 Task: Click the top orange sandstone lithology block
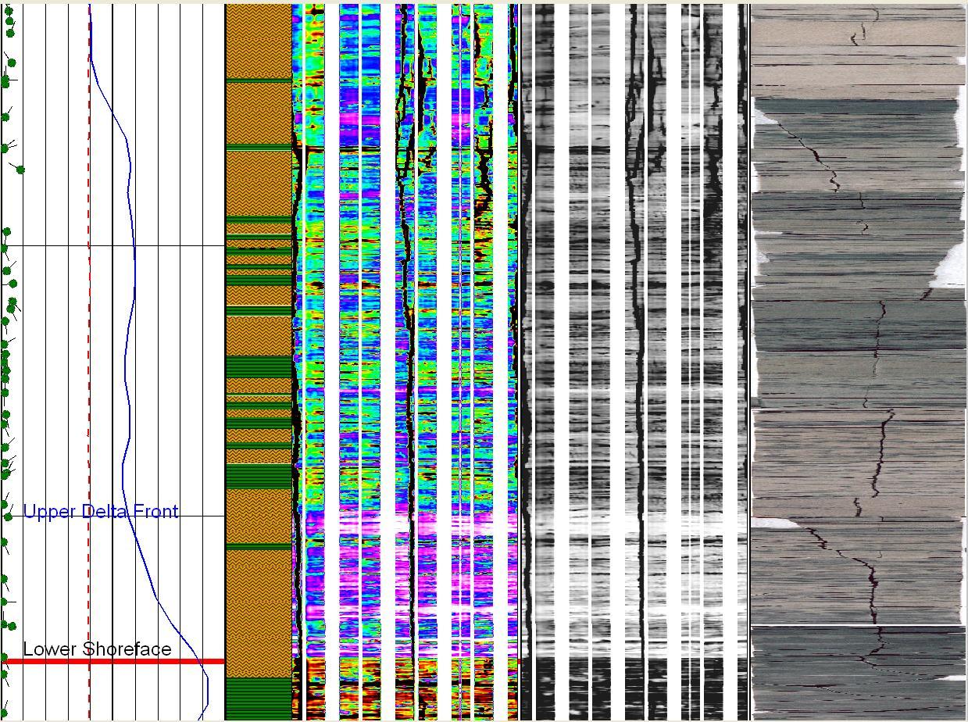click(x=258, y=41)
